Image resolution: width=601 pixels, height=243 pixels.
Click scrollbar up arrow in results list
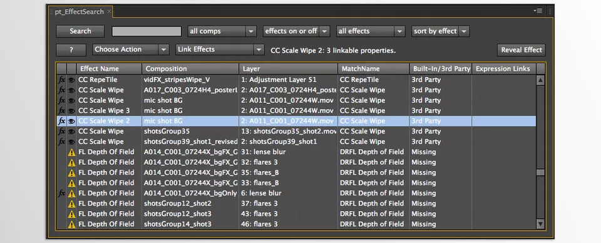(540, 80)
